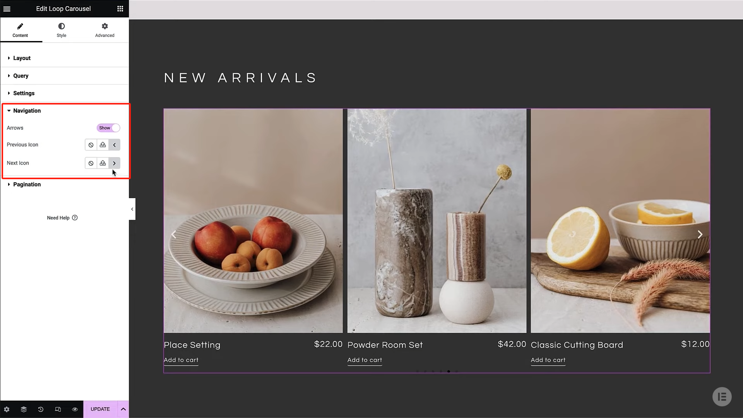Switch to Responsive mode icon
Screen dimensions: 743x418
(58, 409)
